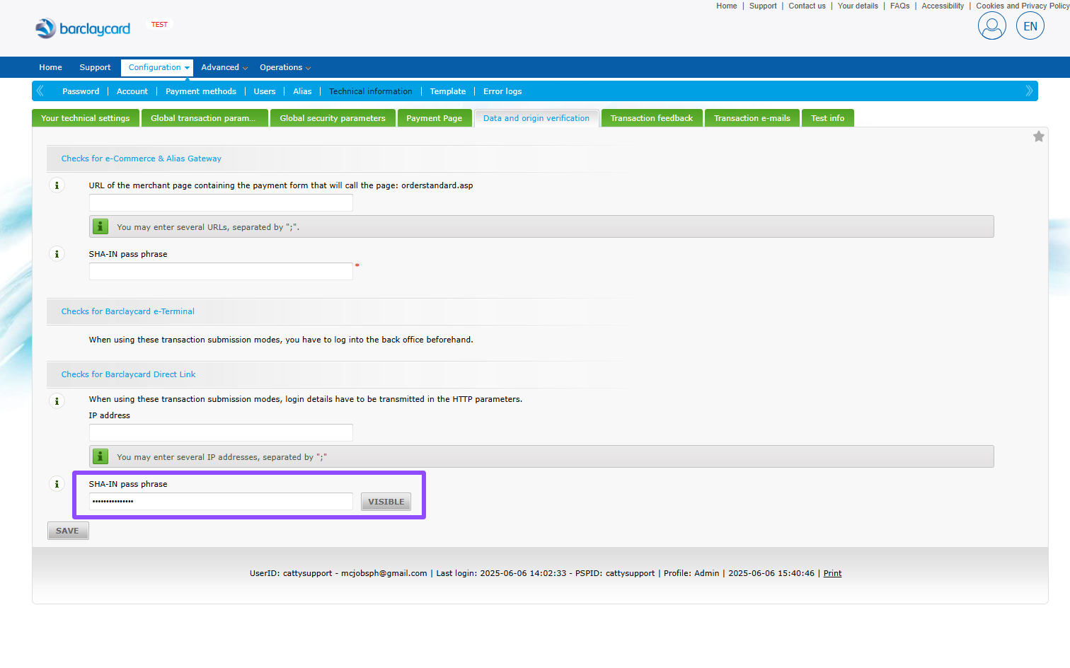Screen dimensions: 1070x668
Task: Open the top Support link
Action: [763, 6]
